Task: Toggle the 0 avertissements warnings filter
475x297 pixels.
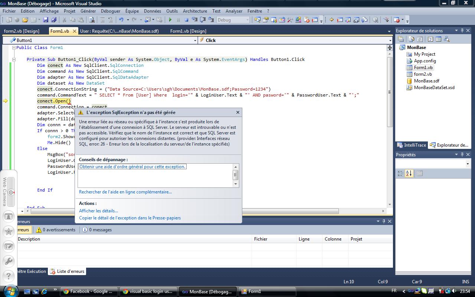Action: pos(55,230)
